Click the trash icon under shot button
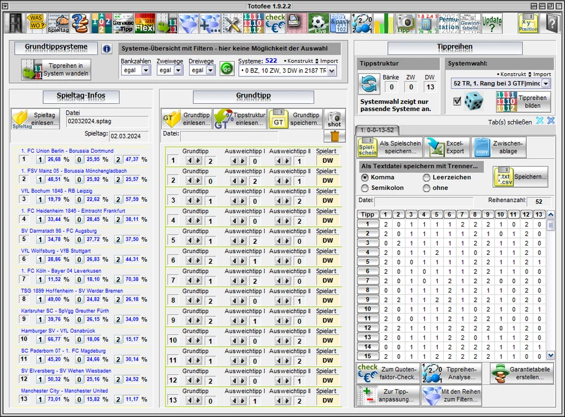 coord(334,136)
